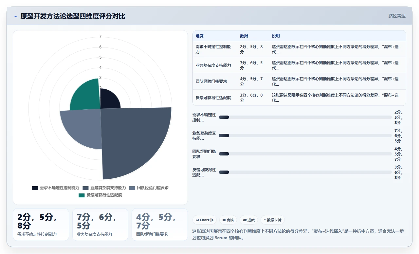
Task: Toggle the 业务复杂度支持能力 legend color swatch
Action: pyautogui.click(x=86, y=188)
